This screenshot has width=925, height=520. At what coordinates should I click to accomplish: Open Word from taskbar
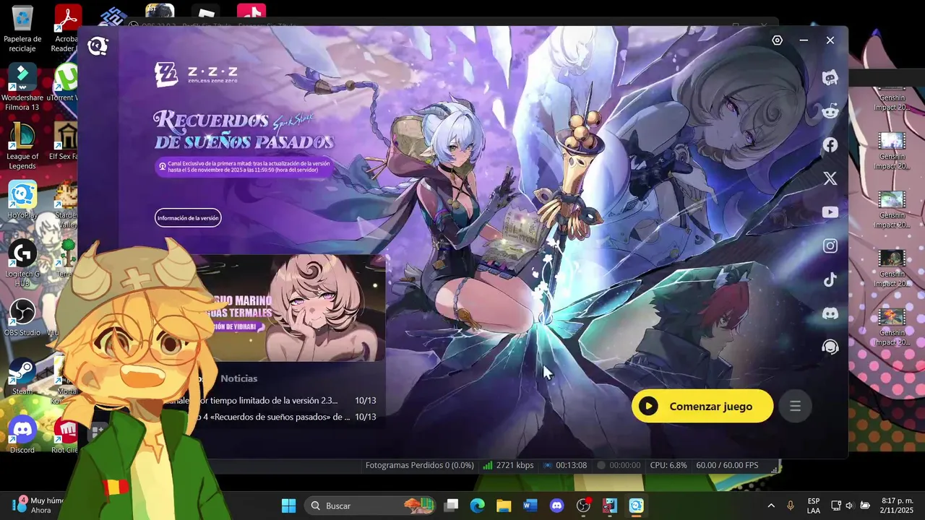tap(530, 506)
